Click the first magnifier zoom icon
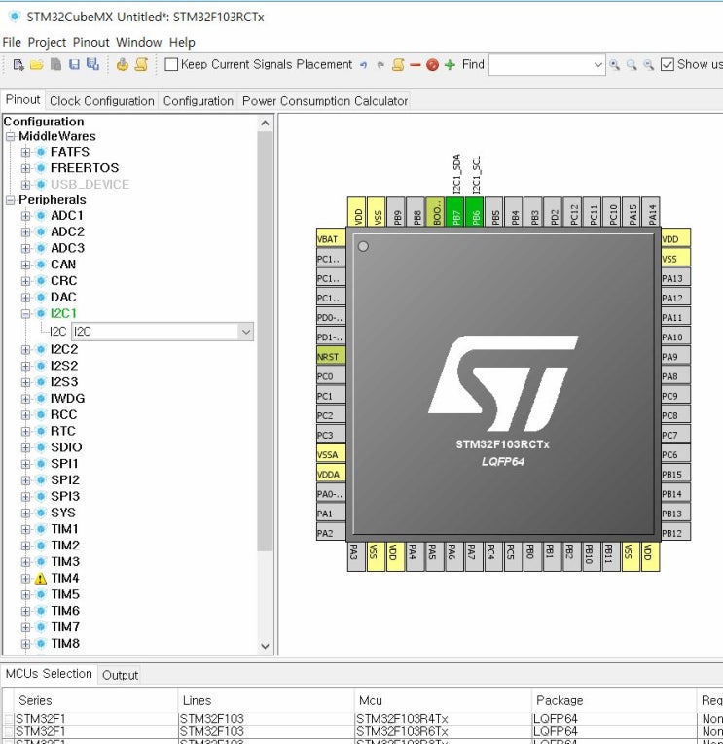 pos(614,65)
